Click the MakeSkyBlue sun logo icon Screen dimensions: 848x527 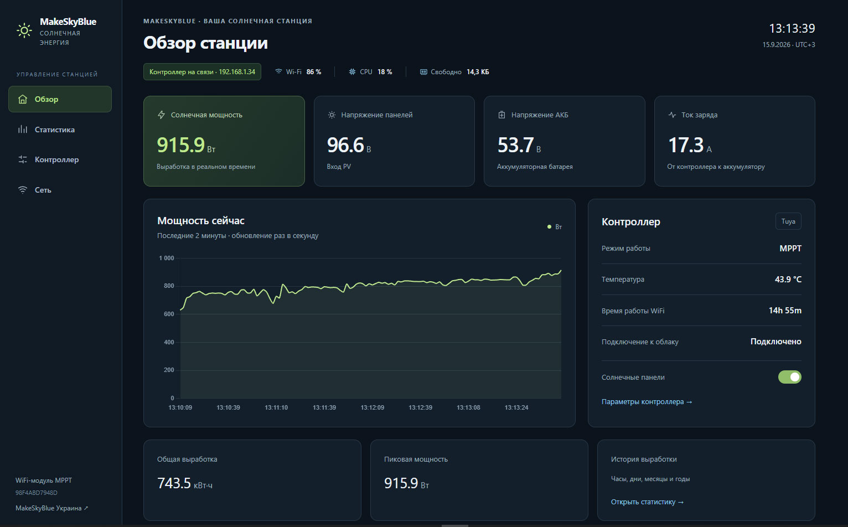point(24,30)
